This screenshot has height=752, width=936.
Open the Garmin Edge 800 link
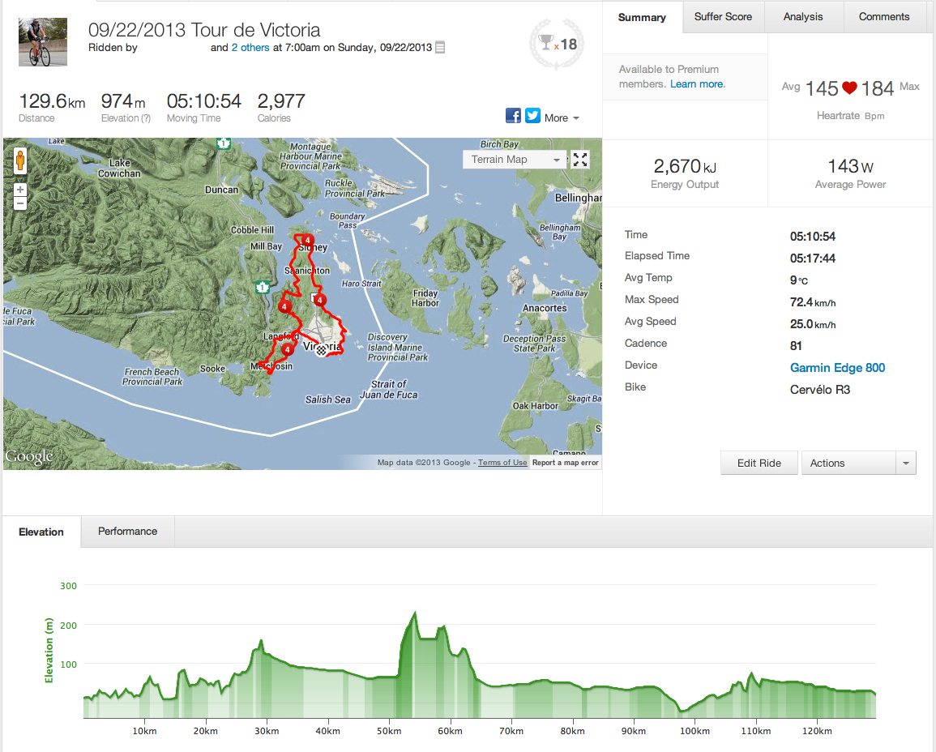pyautogui.click(x=837, y=368)
